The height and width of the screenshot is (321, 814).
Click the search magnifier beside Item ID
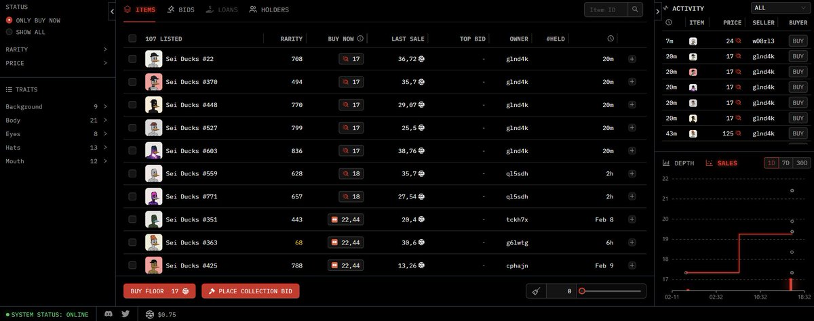coord(635,9)
